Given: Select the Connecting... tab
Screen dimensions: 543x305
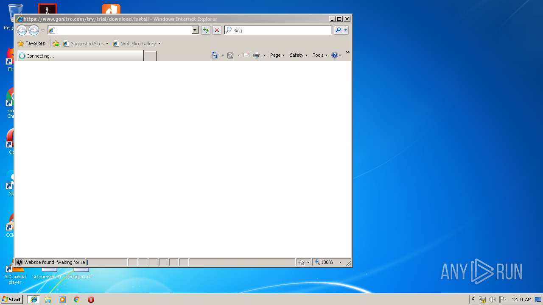Looking at the screenshot, I should click(x=80, y=55).
